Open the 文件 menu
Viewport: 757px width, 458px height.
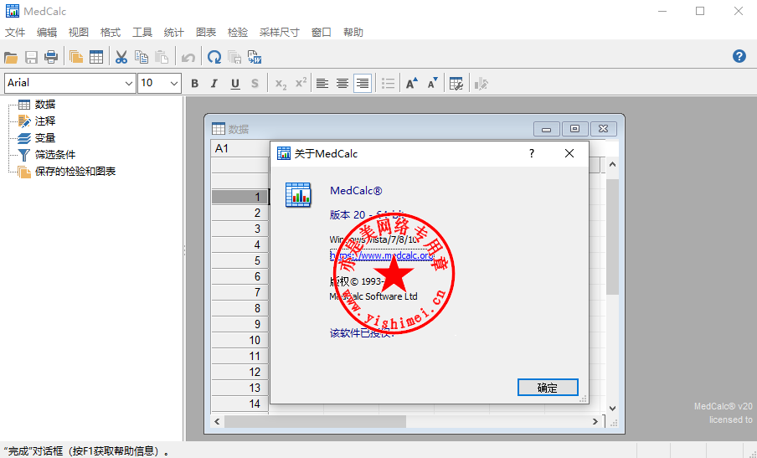click(x=15, y=33)
